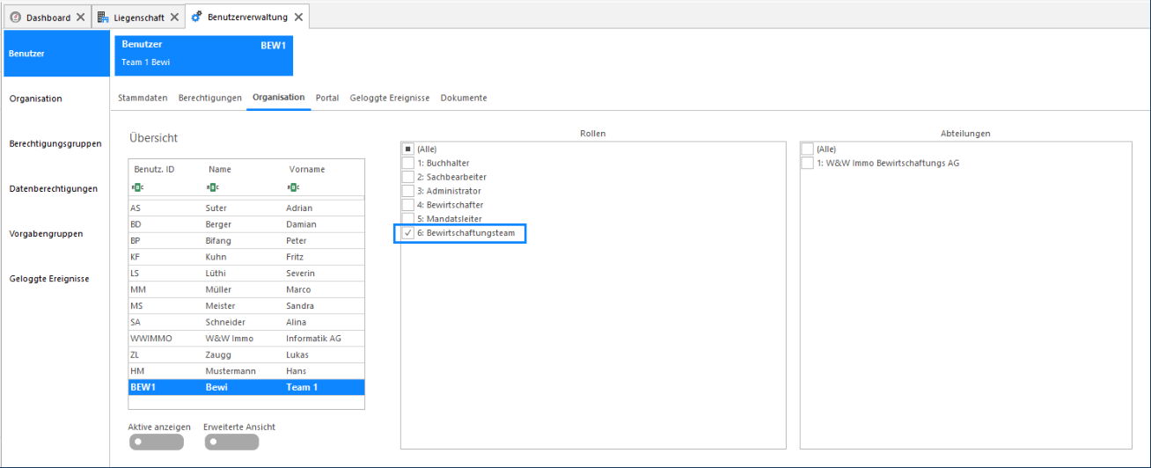The width and height of the screenshot is (1151, 468).
Task: Open the Berechtigungen tab
Action: [x=209, y=98]
